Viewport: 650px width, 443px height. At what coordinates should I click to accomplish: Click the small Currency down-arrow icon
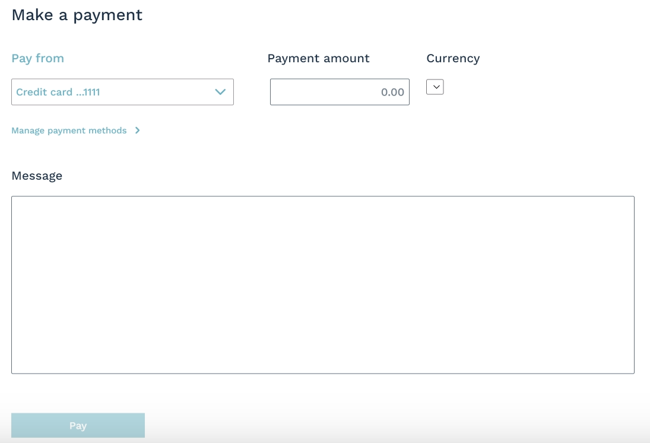(x=435, y=87)
